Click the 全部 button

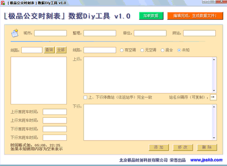[61, 50]
